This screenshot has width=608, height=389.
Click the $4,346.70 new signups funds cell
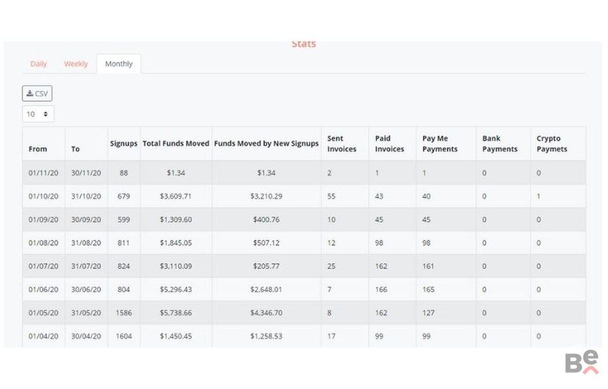pos(266,313)
